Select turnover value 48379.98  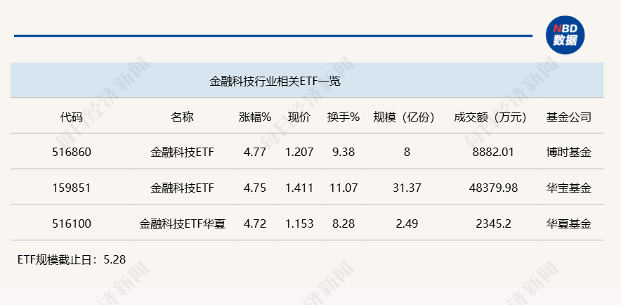(493, 188)
